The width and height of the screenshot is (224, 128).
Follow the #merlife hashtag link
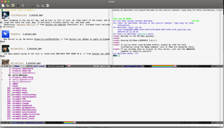[x=31, y=24]
